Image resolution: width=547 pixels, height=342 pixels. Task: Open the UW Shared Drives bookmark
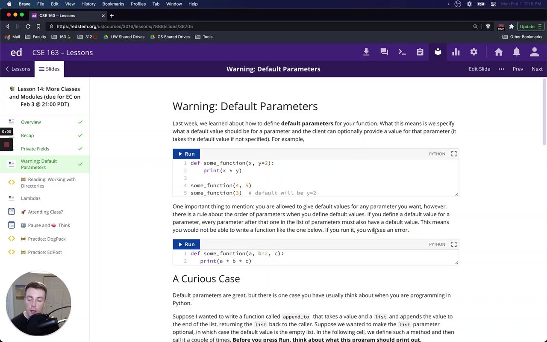click(x=124, y=37)
